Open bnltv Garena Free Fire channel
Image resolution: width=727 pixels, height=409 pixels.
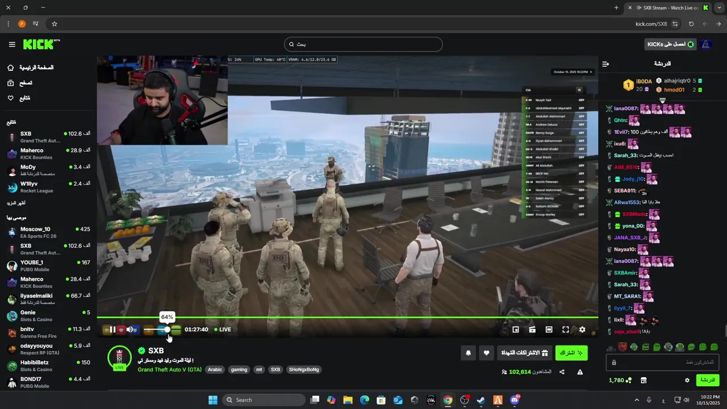(48, 332)
